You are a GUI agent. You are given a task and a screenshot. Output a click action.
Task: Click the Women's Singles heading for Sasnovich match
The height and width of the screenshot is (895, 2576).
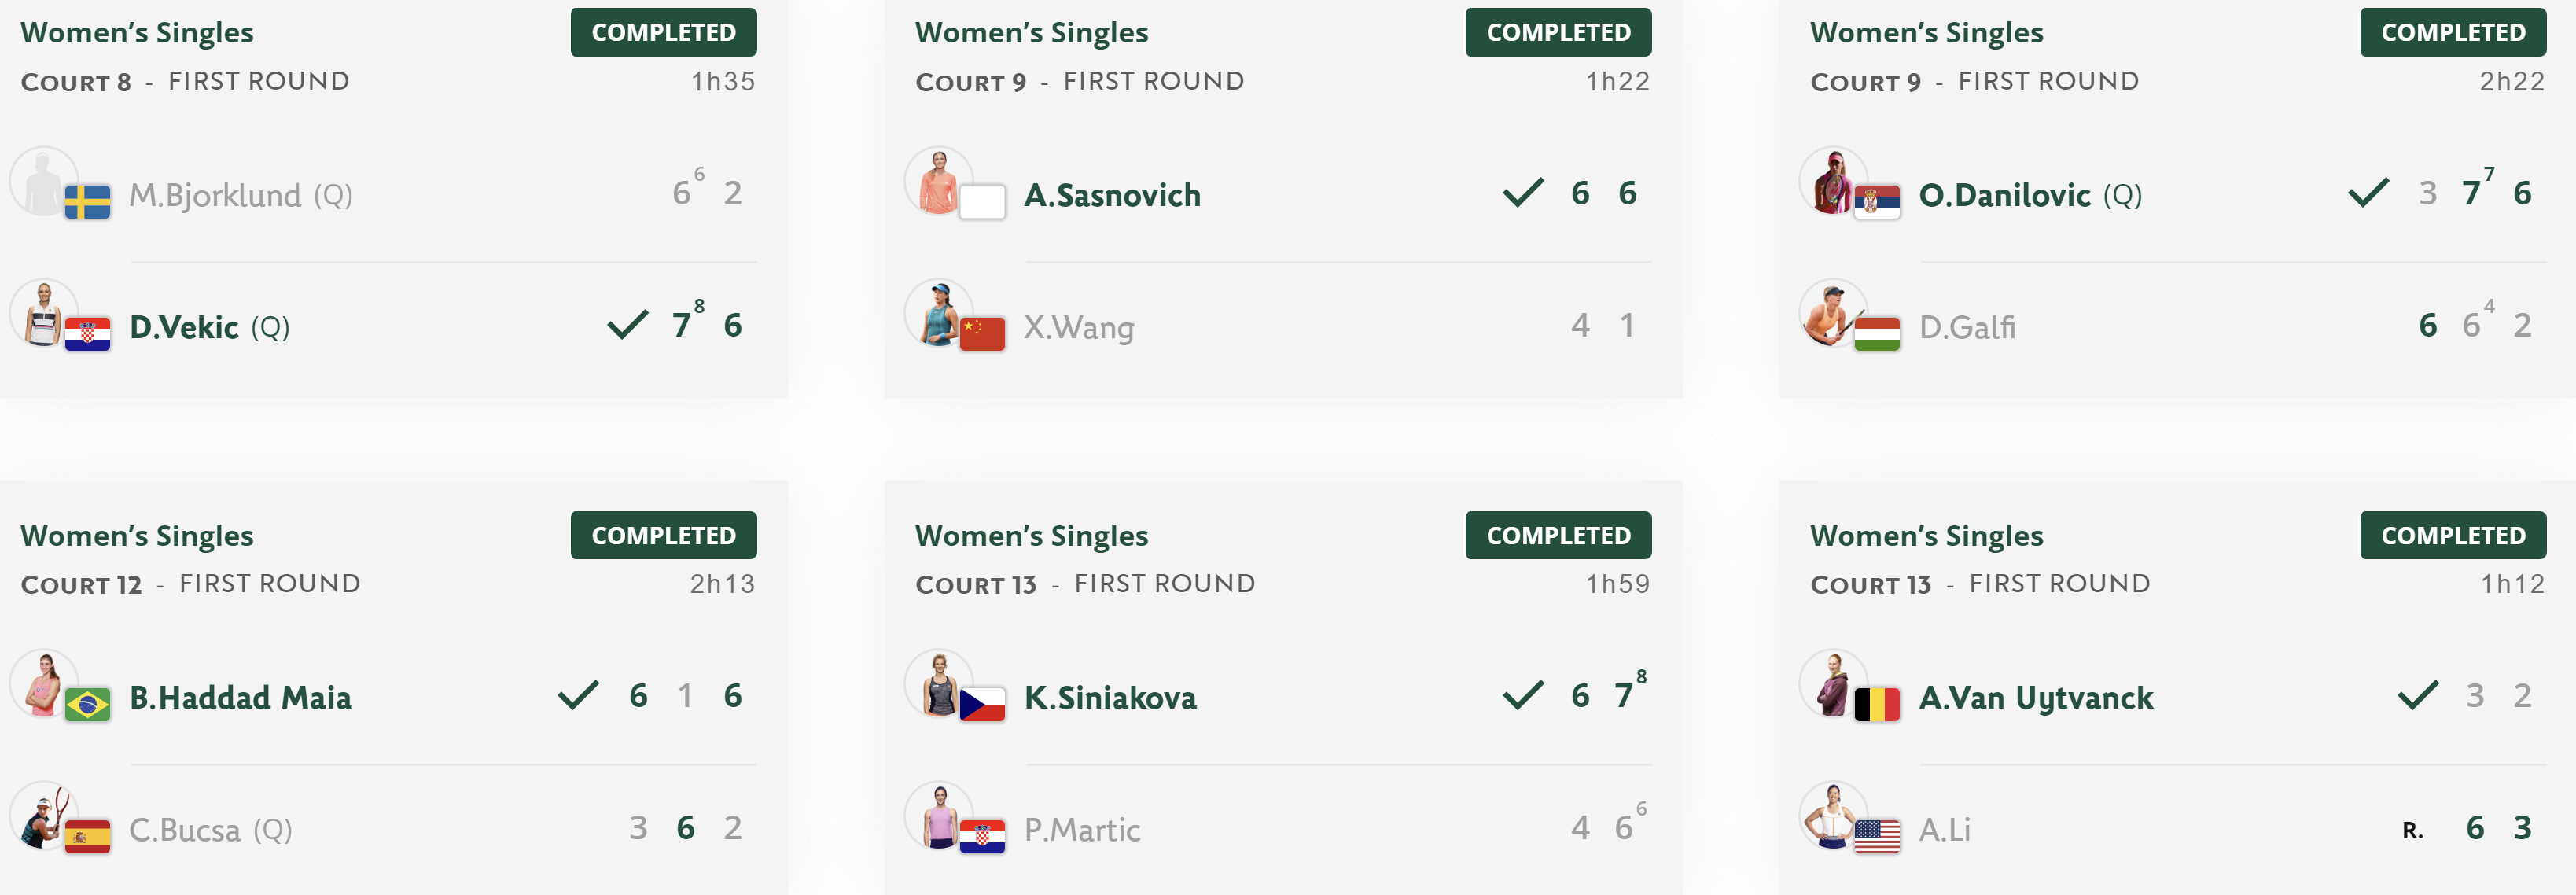[x=1031, y=33]
